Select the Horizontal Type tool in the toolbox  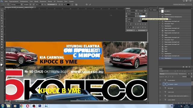(x=2, y=50)
